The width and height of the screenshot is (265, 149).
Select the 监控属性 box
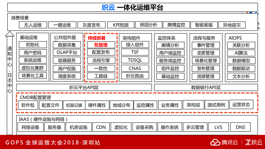tap(145, 105)
